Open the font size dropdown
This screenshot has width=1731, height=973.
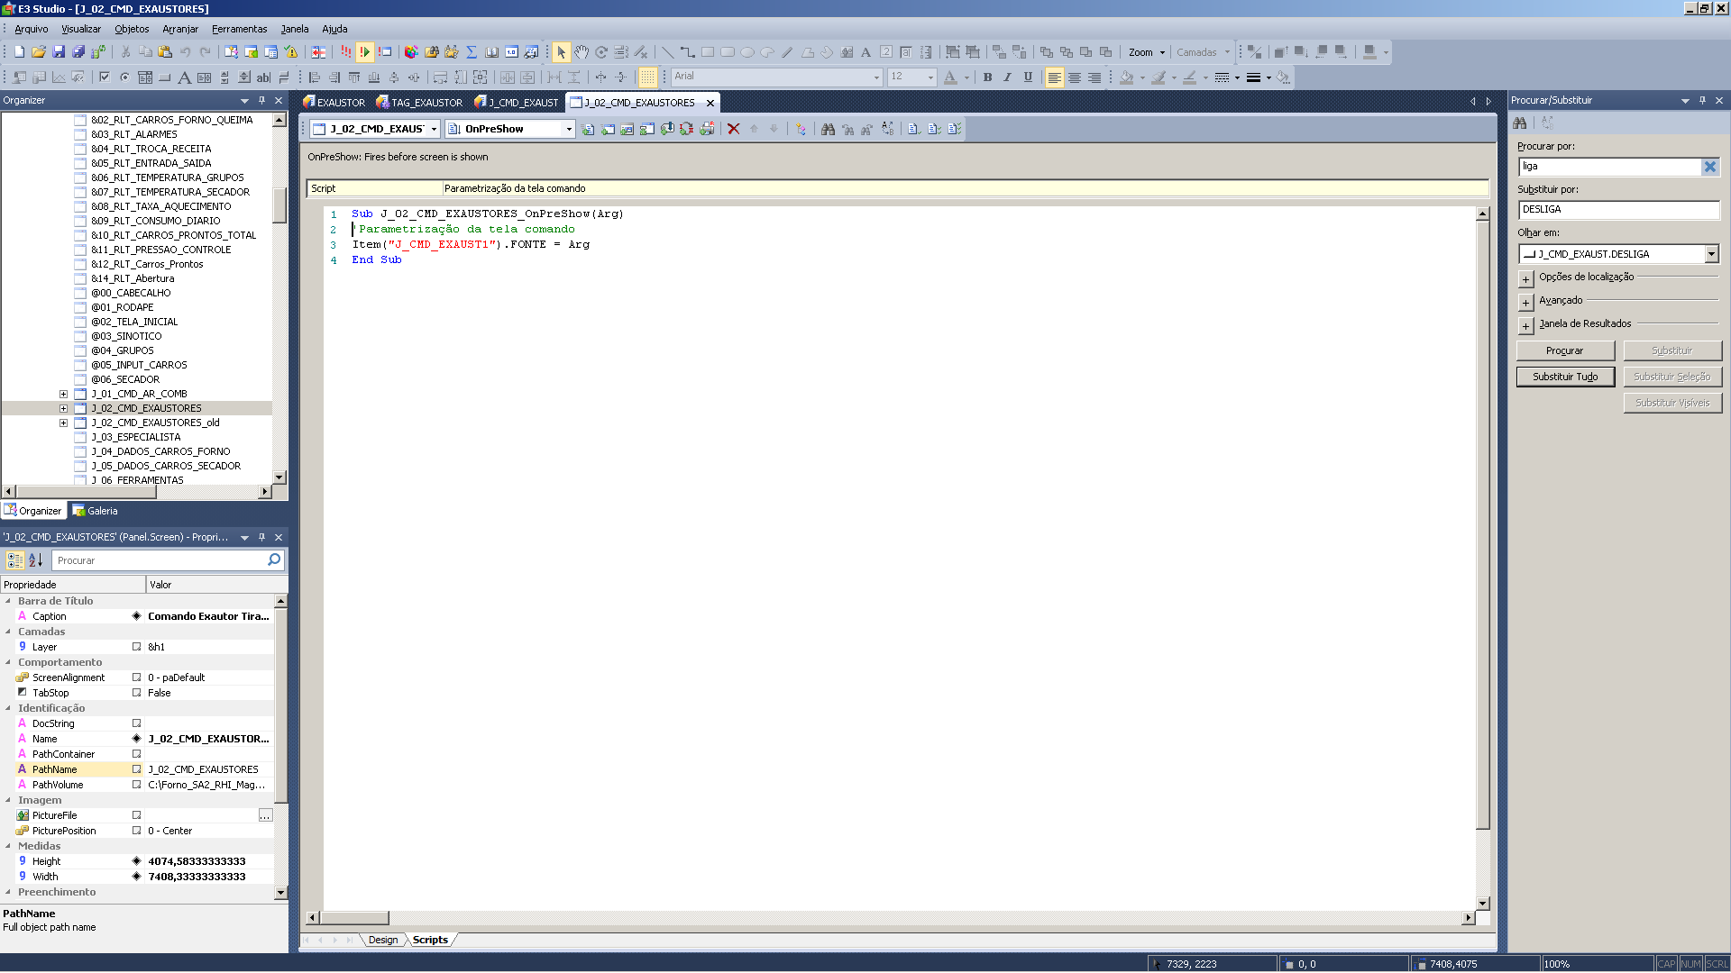pyautogui.click(x=930, y=77)
